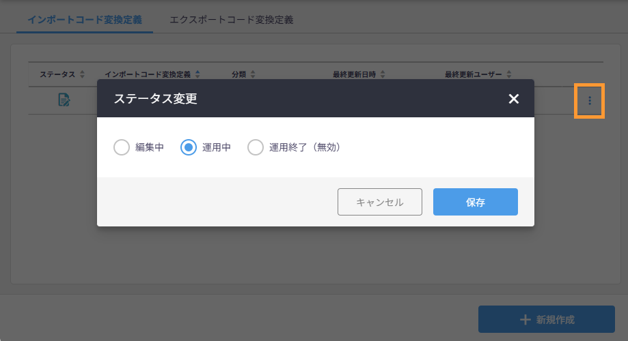Close the ステータス変更 dialog with X
This screenshot has width=628, height=341.
pos(513,99)
